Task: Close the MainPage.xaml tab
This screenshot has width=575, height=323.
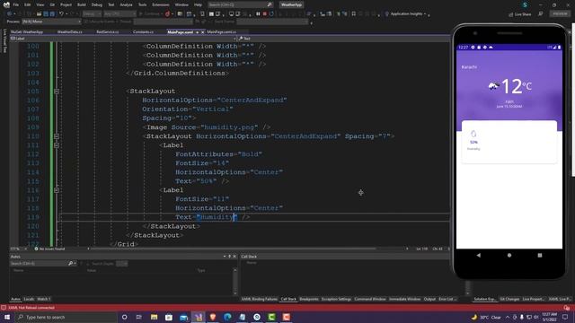Action: [202, 32]
